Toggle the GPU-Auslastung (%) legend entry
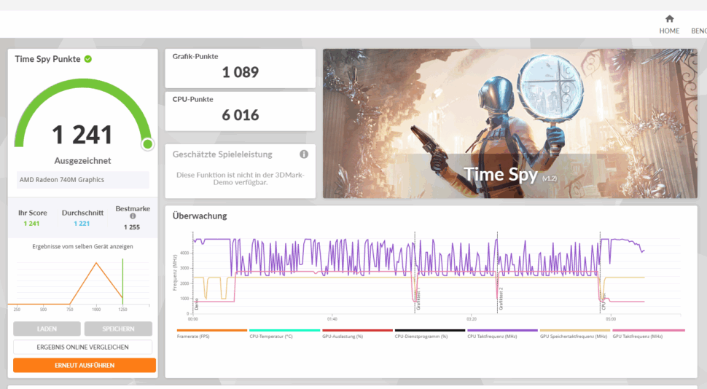Screen dimensions: 707x389 [x=357, y=334]
